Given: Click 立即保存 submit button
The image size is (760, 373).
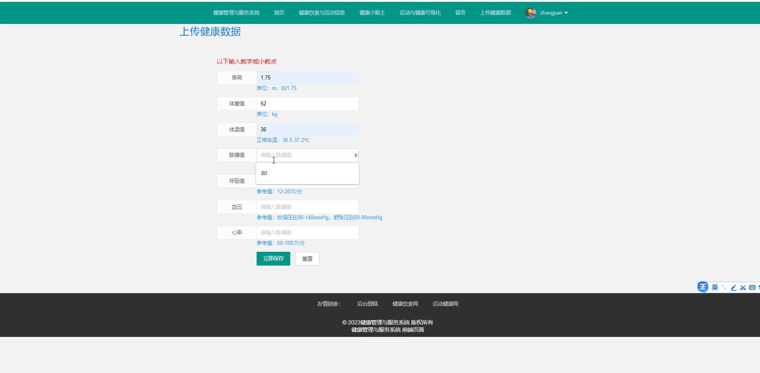Looking at the screenshot, I should pyautogui.click(x=273, y=259).
